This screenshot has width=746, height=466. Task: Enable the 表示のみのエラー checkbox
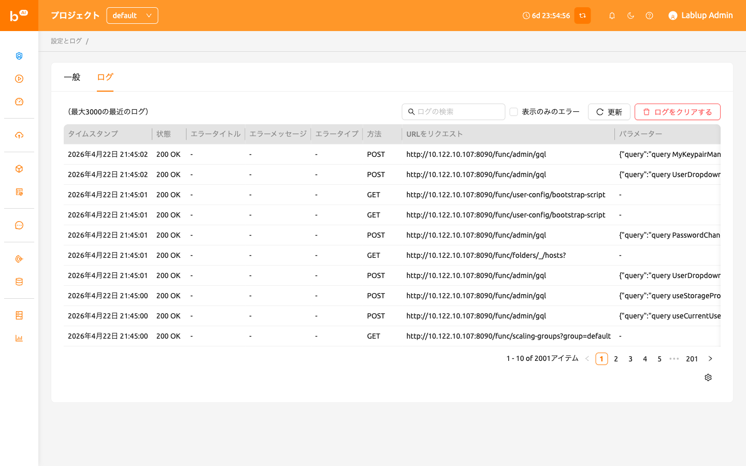click(513, 112)
